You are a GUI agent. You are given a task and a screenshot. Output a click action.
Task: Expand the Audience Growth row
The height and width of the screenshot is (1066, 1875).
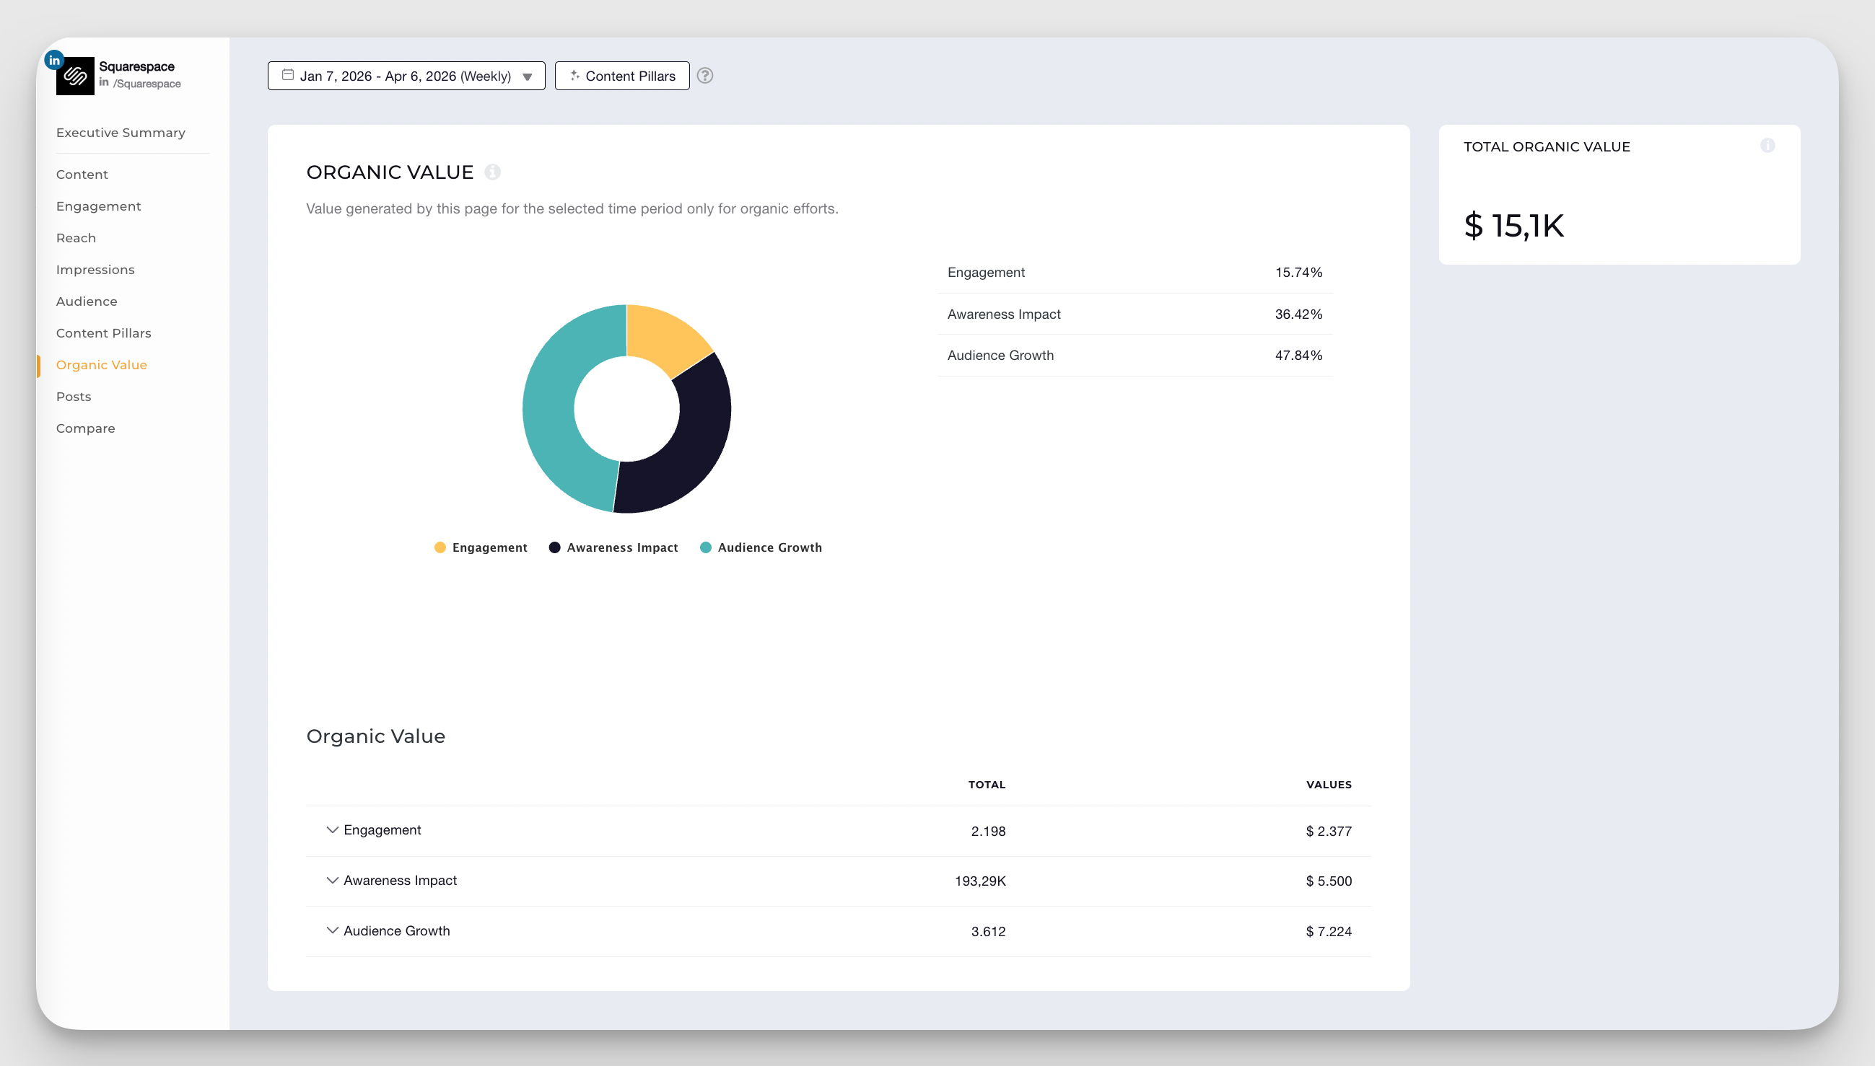[332, 930]
